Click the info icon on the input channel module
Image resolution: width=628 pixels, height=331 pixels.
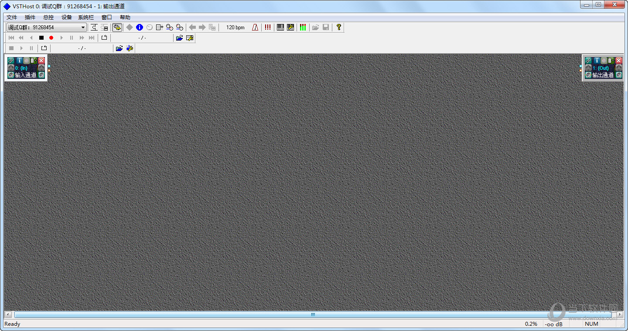pyautogui.click(x=19, y=61)
